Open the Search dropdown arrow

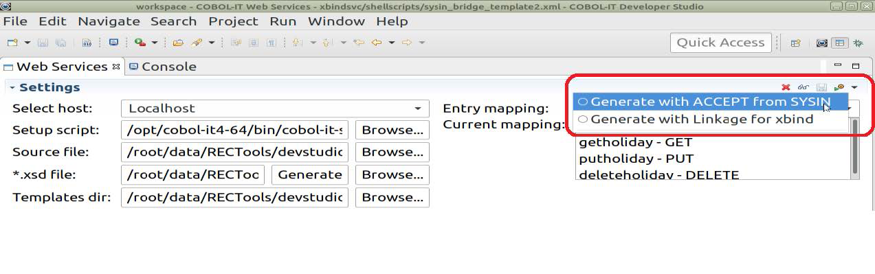coord(212,43)
